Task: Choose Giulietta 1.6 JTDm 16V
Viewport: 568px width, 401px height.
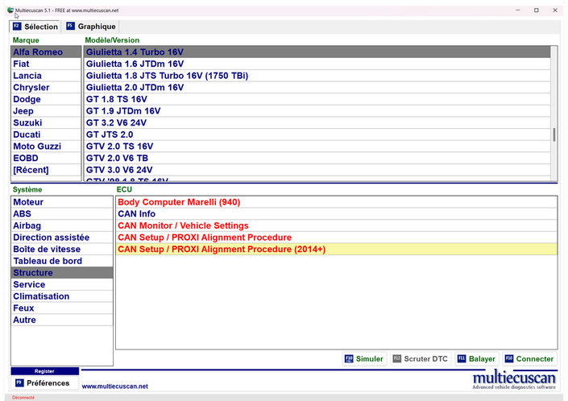Action: click(x=317, y=64)
